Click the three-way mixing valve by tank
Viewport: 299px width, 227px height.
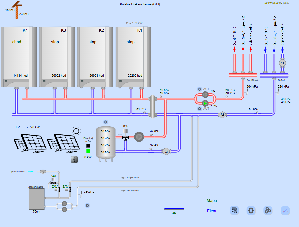click(126, 137)
